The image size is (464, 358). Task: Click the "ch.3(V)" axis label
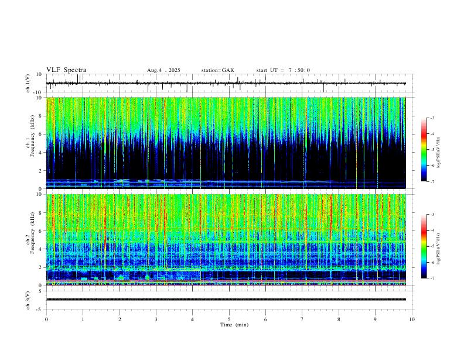pos(28,300)
